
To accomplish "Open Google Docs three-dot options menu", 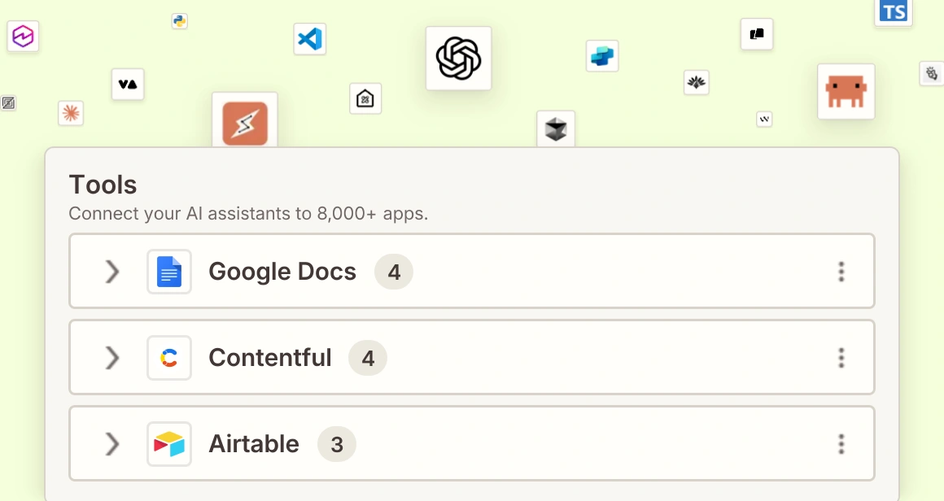I will [841, 272].
